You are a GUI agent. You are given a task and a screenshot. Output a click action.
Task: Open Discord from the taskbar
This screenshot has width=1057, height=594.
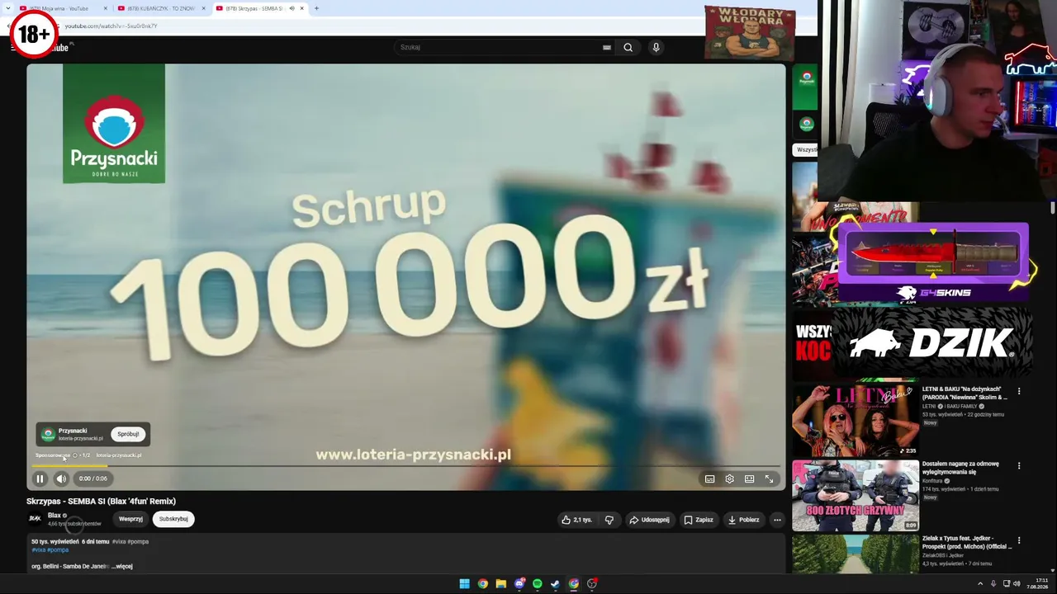point(519,584)
